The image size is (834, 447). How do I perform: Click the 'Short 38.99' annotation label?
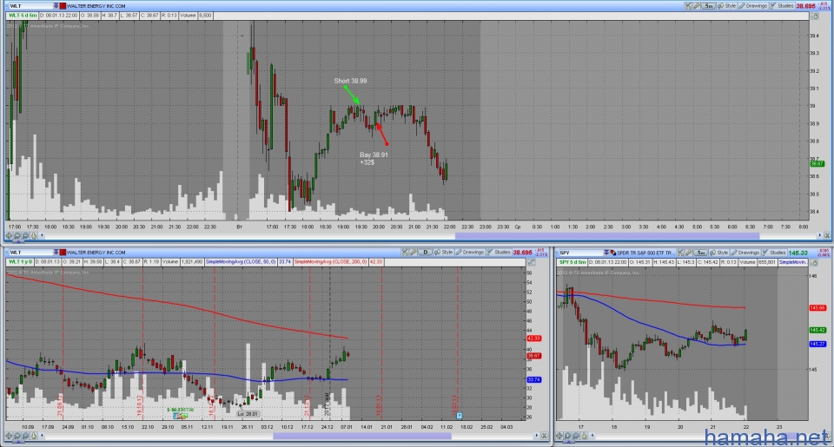[350, 81]
